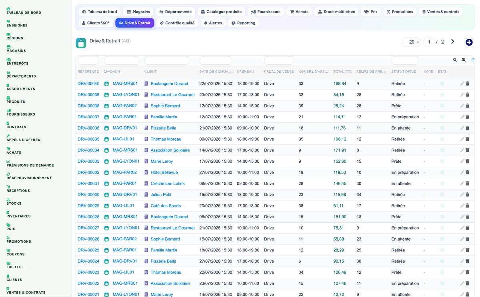
Task: Select total 171,91 in DRV-00034 row
Action: (x=340, y=150)
